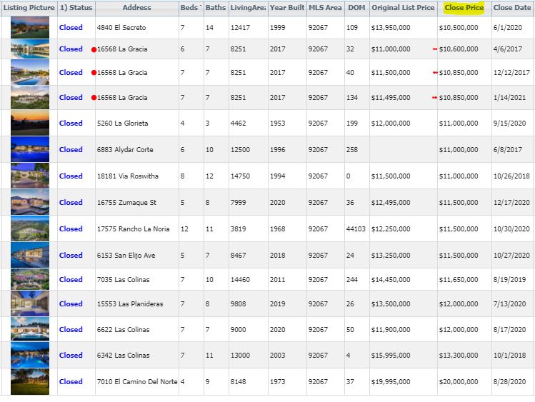This screenshot has height=402, width=535.
Task: Open listing photo for 18181 Via Roswitha
Action: pos(30,176)
